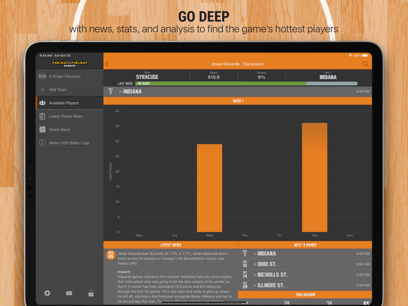Tap the 4:00 PM time in top game row

(363, 92)
